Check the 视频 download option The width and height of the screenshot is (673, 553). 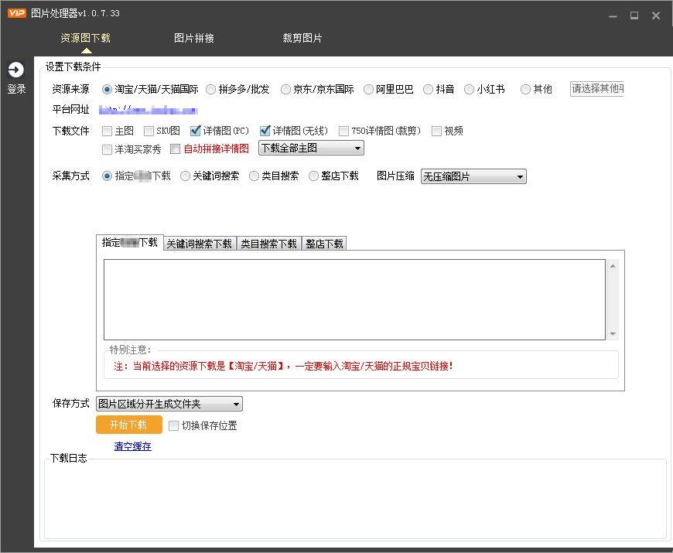436,131
